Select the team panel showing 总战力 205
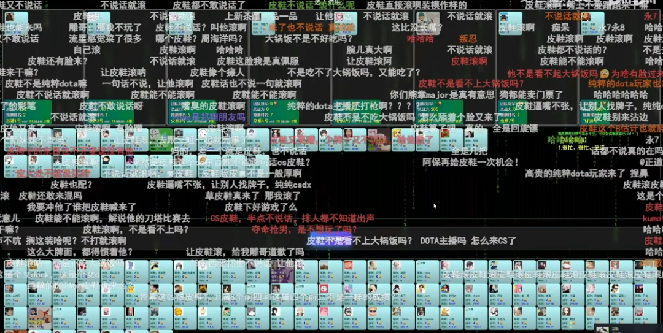Image resolution: width=663 pixels, height=333 pixels. (x=440, y=112)
